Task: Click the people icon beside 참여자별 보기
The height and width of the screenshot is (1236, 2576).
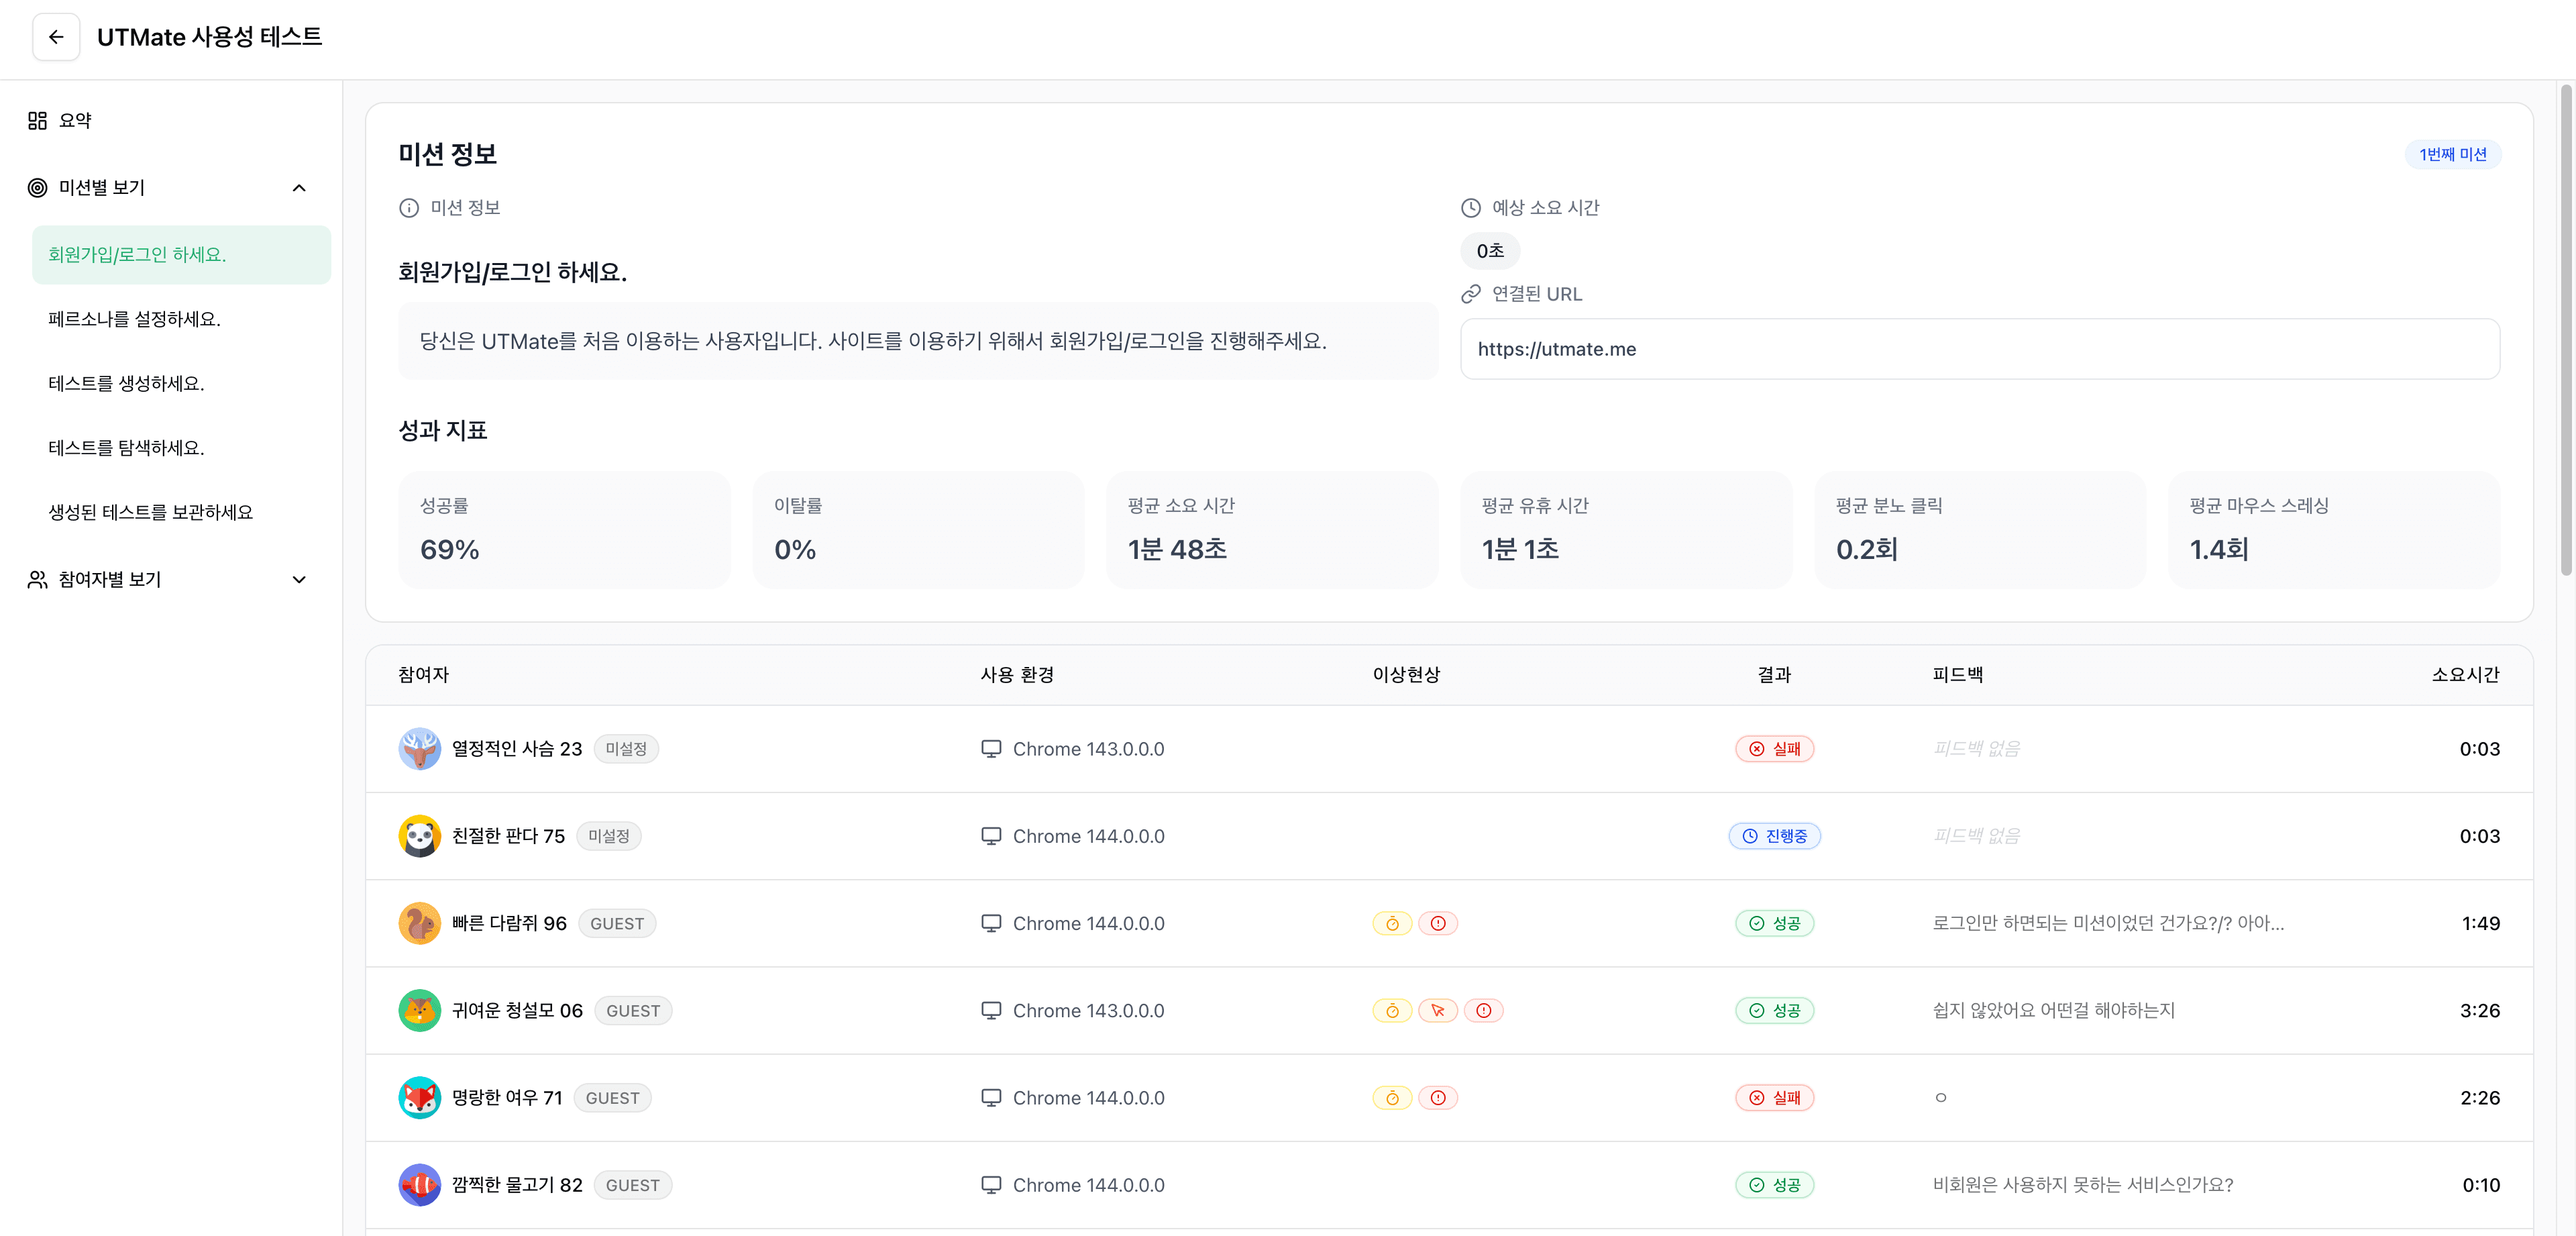Action: [36, 579]
